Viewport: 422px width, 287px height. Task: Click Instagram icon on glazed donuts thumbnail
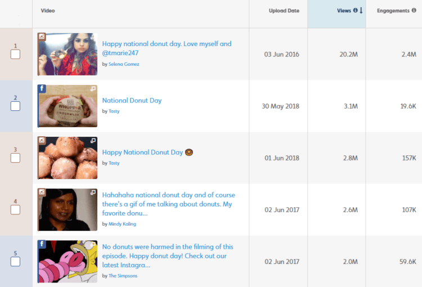click(x=42, y=140)
